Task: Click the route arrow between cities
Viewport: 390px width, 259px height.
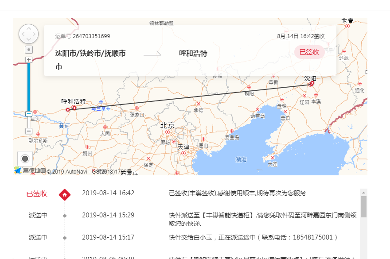Action: point(152,54)
